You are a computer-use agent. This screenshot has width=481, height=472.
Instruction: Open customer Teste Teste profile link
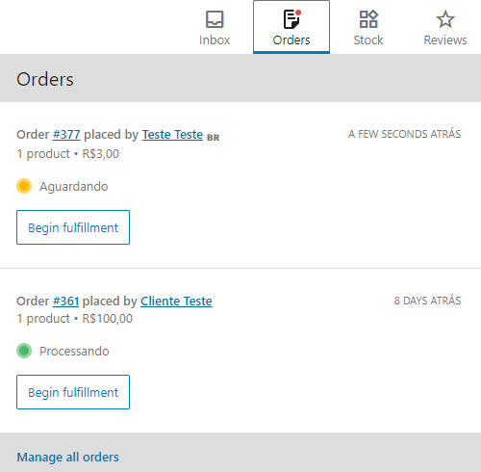[x=172, y=135]
